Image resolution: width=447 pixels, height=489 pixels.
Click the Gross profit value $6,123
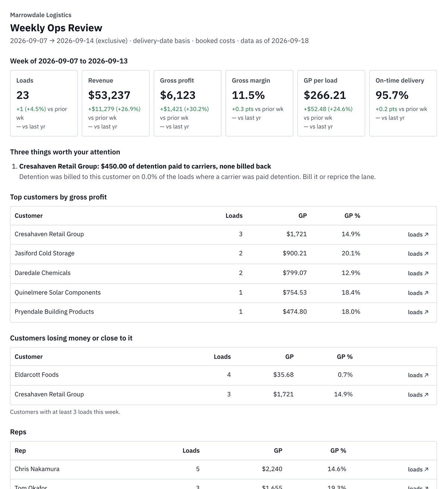coord(178,95)
